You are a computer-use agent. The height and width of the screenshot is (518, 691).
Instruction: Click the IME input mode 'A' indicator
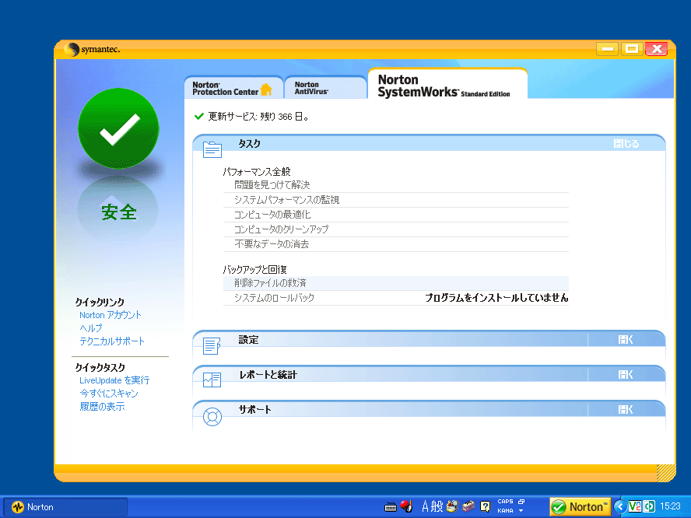[426, 506]
